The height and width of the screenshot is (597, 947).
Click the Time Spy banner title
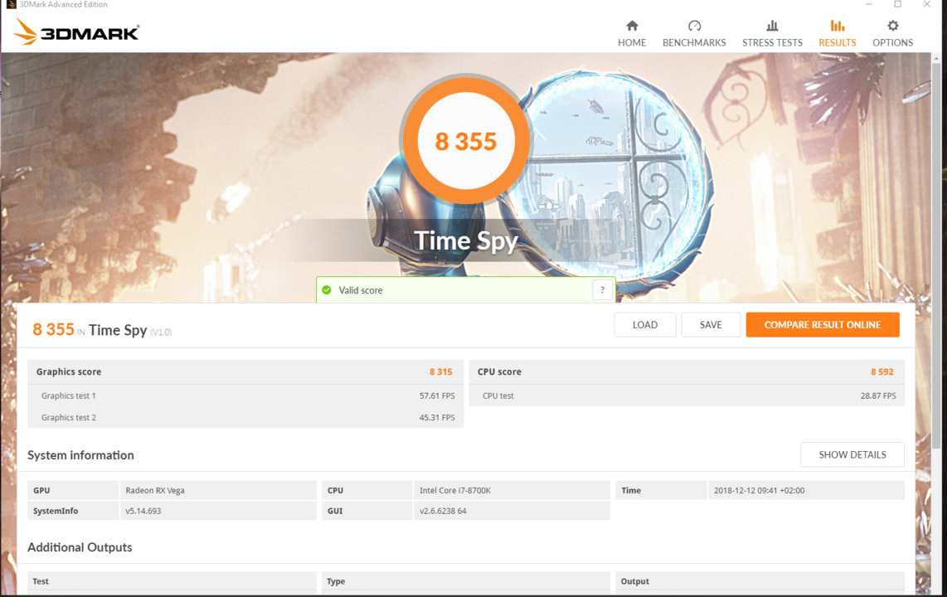coord(466,240)
